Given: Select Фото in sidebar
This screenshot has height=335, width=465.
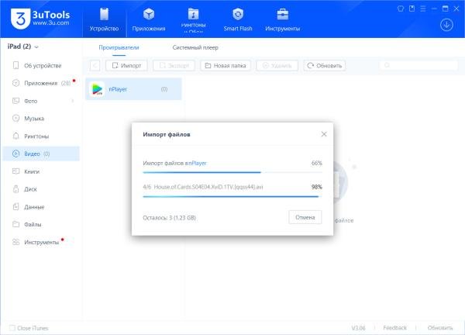Looking at the screenshot, I should [41, 101].
